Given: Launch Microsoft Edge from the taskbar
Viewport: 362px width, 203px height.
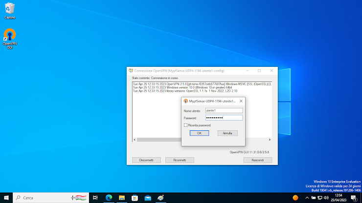Looking at the screenshot, I should coord(109,198).
